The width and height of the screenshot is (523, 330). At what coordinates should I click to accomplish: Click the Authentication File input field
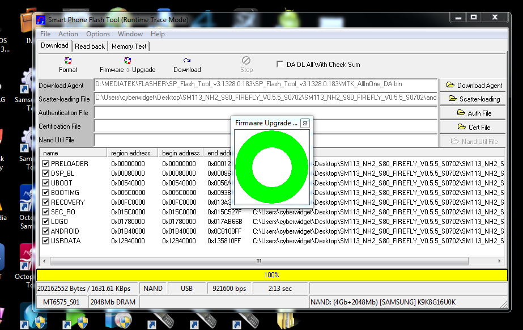click(161, 113)
